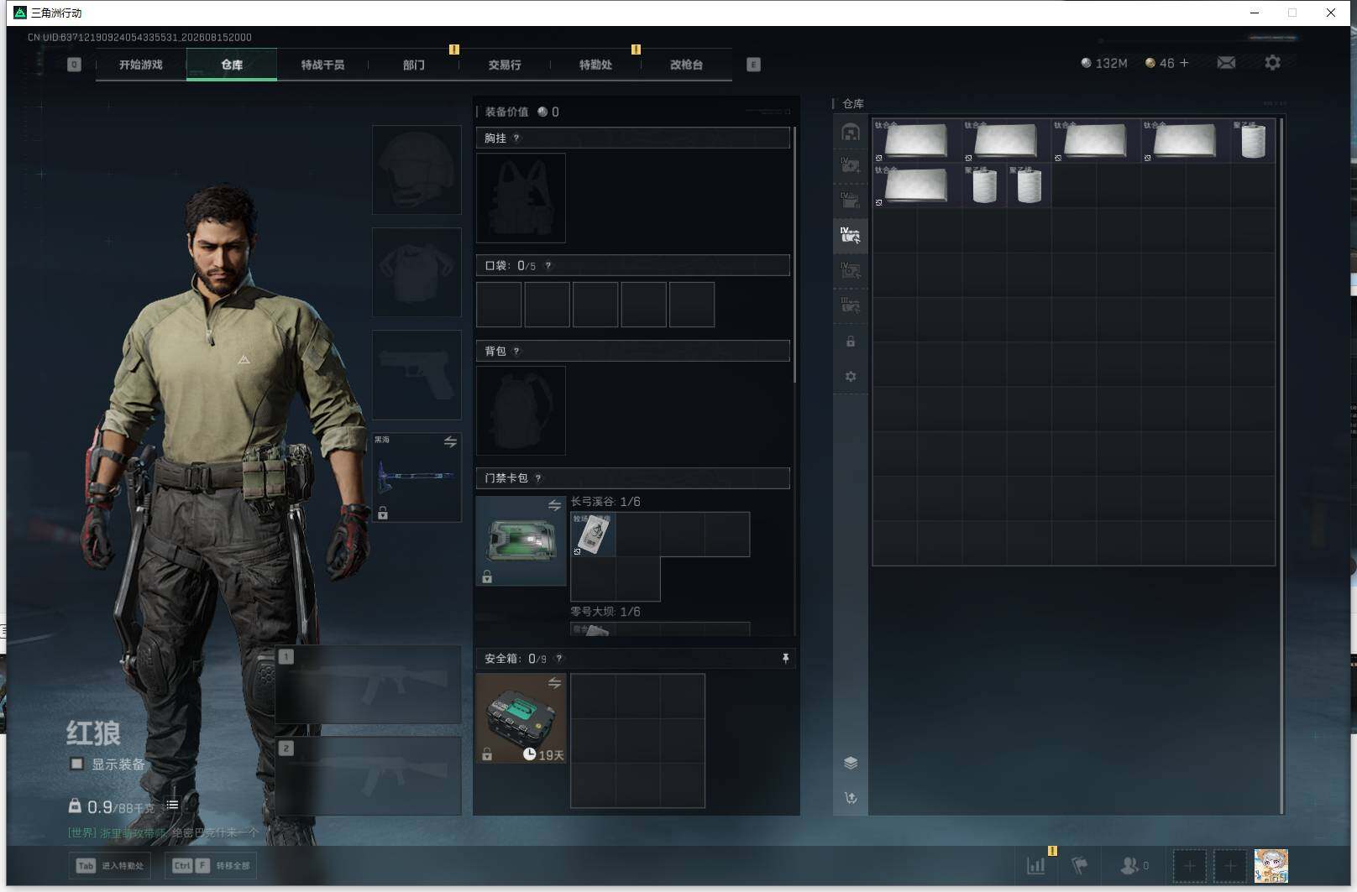Image resolution: width=1357 pixels, height=892 pixels.
Task: Click the empty helmet equipment slot
Action: point(417,170)
